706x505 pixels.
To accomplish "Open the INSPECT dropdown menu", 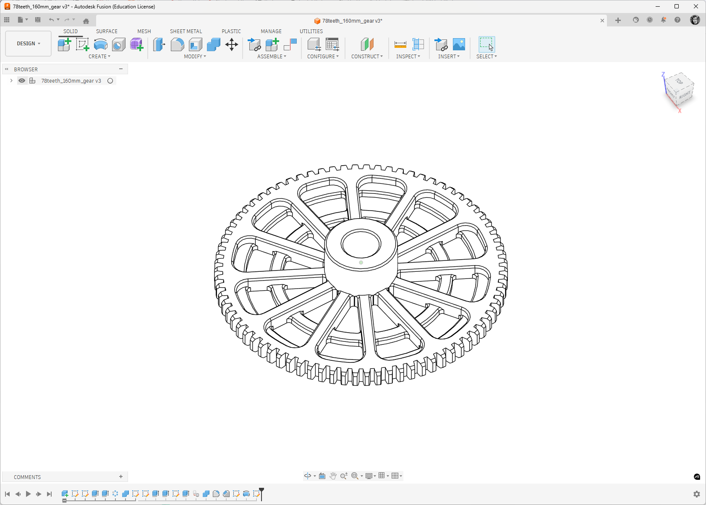I will tap(408, 57).
